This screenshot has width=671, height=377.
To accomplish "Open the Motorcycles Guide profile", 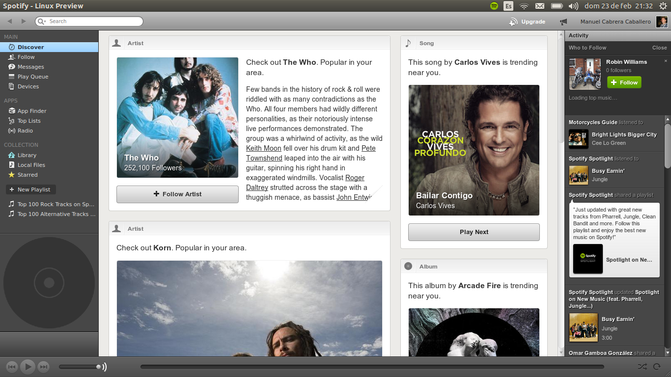I will [593, 122].
